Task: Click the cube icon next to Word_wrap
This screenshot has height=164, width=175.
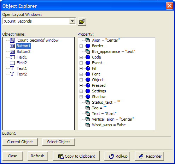Action: coord(88,125)
